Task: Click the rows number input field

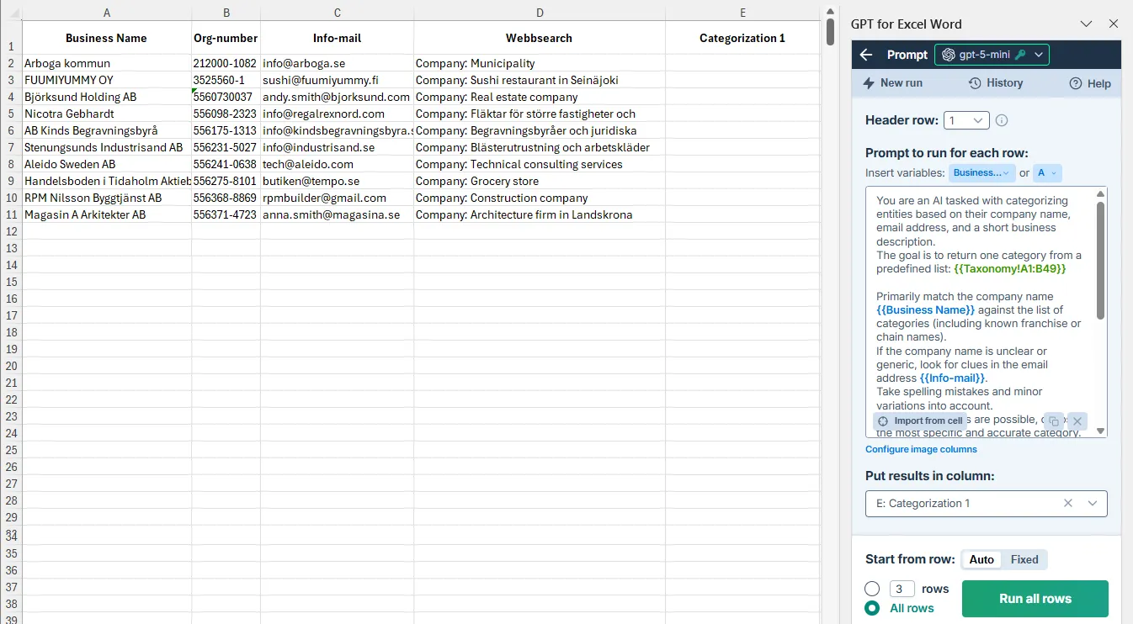Action: coord(900,588)
